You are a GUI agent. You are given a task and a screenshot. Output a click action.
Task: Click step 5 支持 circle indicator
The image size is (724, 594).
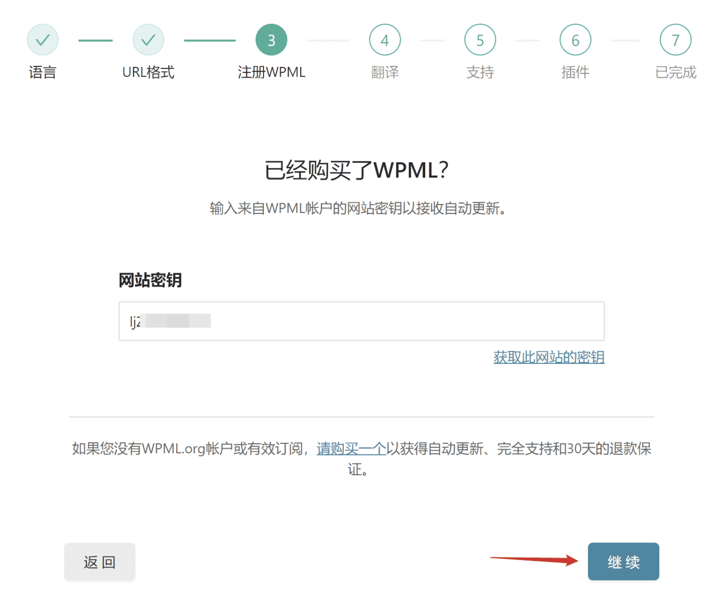pyautogui.click(x=480, y=40)
